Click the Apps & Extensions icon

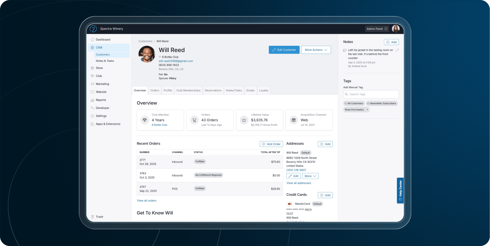tap(92, 124)
